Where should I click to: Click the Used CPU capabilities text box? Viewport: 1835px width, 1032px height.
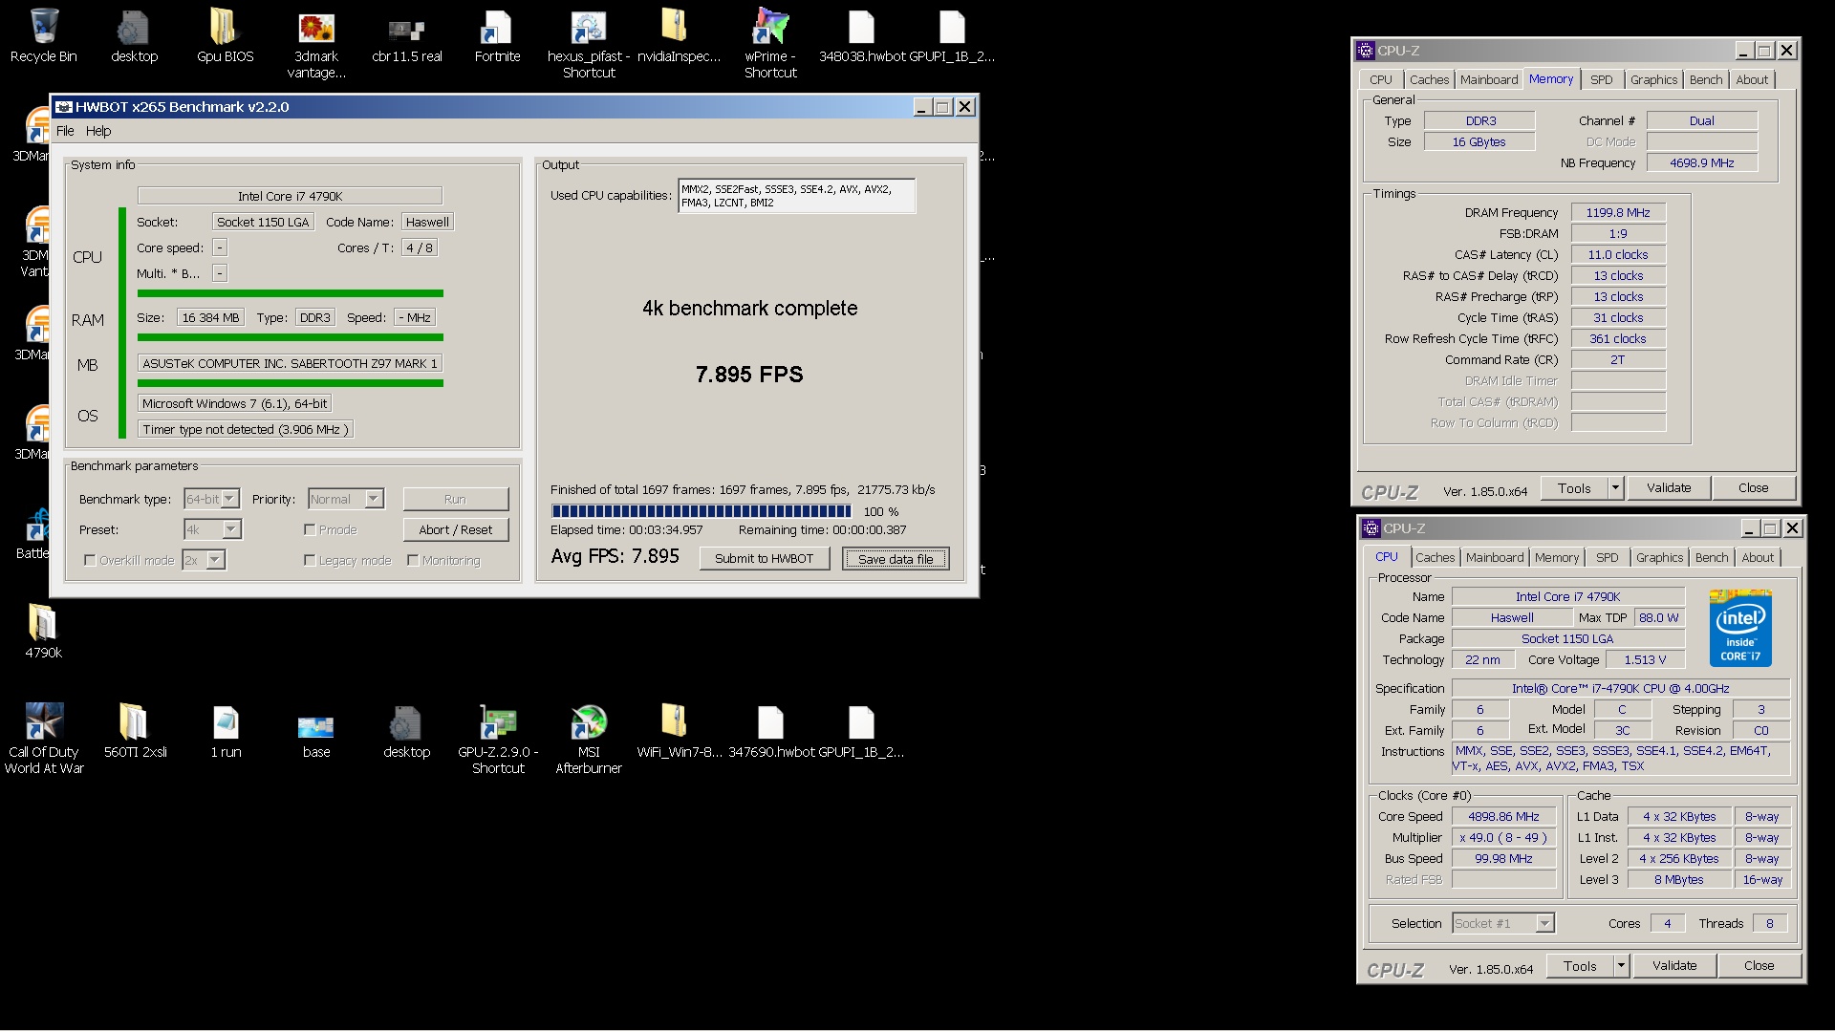(797, 196)
